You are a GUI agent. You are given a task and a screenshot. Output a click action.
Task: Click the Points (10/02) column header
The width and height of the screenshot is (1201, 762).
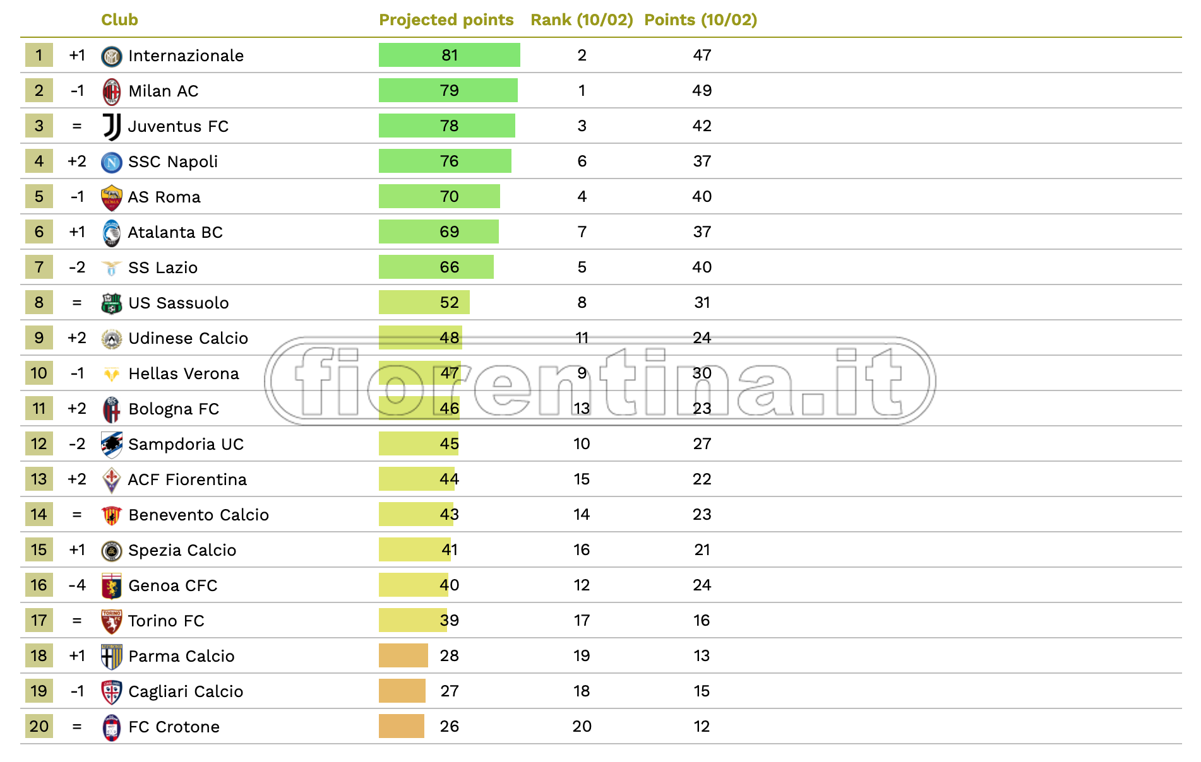pyautogui.click(x=700, y=20)
